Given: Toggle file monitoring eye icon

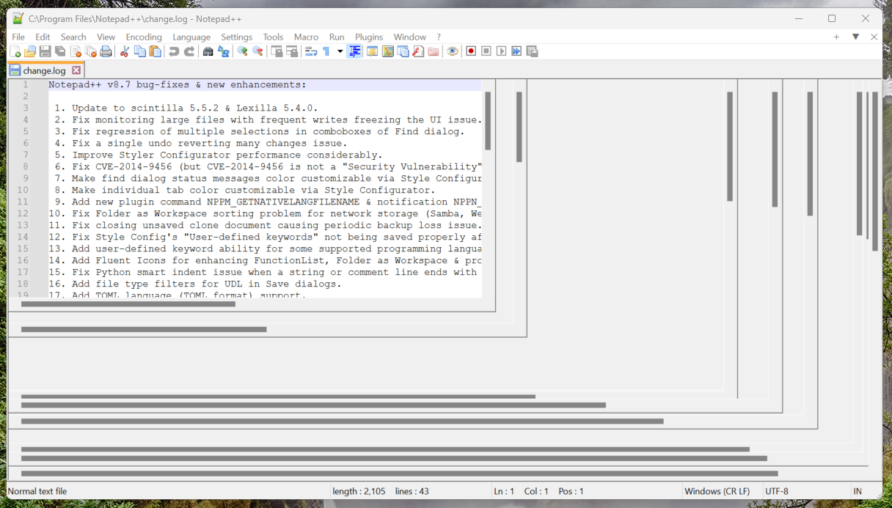Looking at the screenshot, I should coord(453,51).
